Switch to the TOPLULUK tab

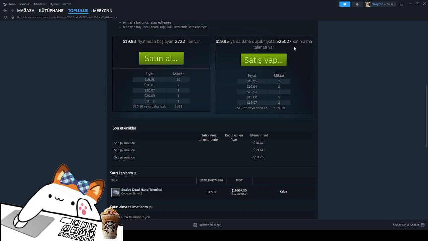tap(78, 11)
